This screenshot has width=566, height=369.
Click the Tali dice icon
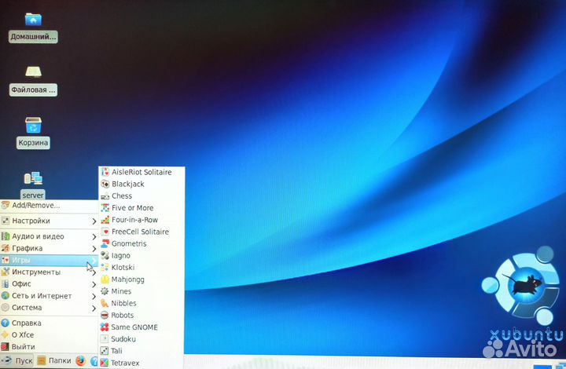coord(105,351)
